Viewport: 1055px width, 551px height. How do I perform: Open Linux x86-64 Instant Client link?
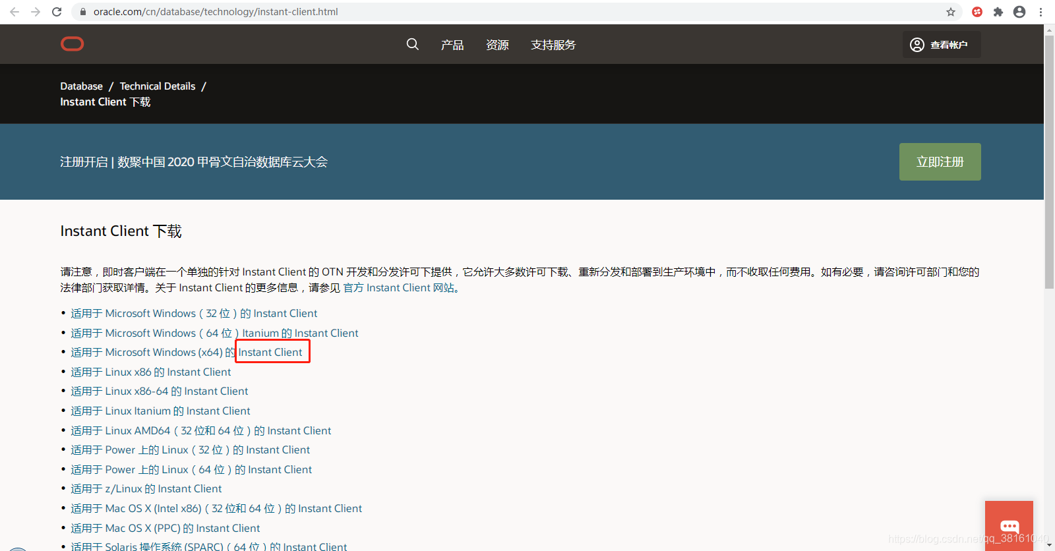pos(160,391)
